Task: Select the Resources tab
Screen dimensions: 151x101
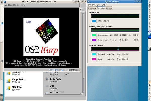Action: pyautogui.click(x=101, y=8)
